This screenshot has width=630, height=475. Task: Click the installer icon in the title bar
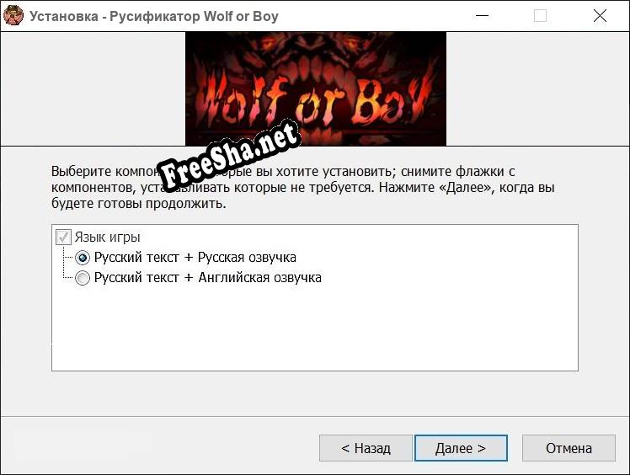pos(13,16)
